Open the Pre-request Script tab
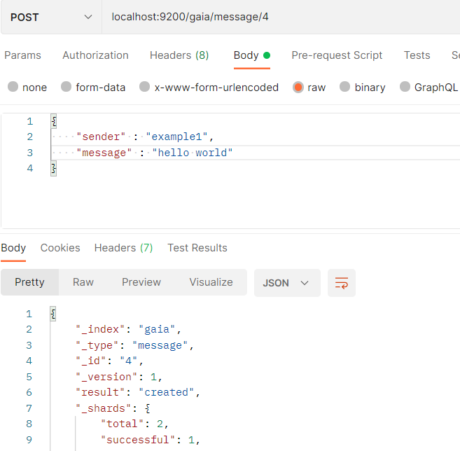Image resolution: width=460 pixels, height=451 pixels. [x=337, y=55]
